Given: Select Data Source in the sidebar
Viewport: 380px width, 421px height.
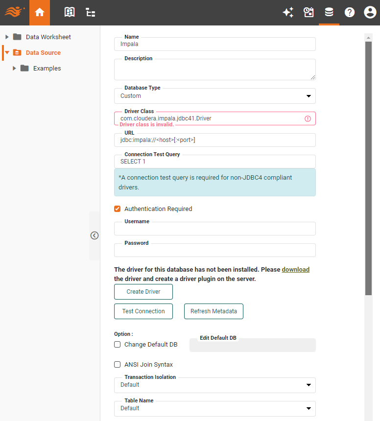Looking at the screenshot, I should point(43,52).
